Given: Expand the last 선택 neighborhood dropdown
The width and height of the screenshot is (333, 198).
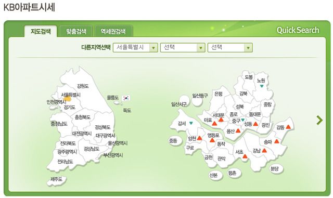Looking at the screenshot, I should [230, 47].
